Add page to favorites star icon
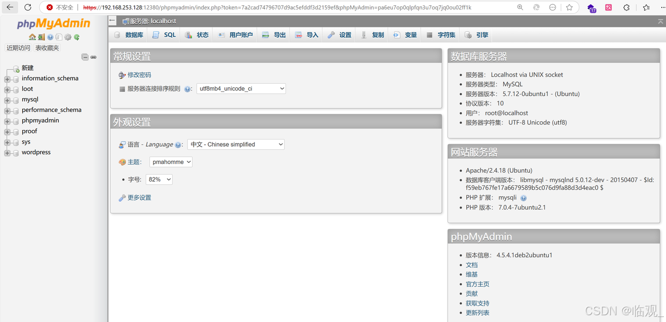The height and width of the screenshot is (322, 666). (569, 7)
